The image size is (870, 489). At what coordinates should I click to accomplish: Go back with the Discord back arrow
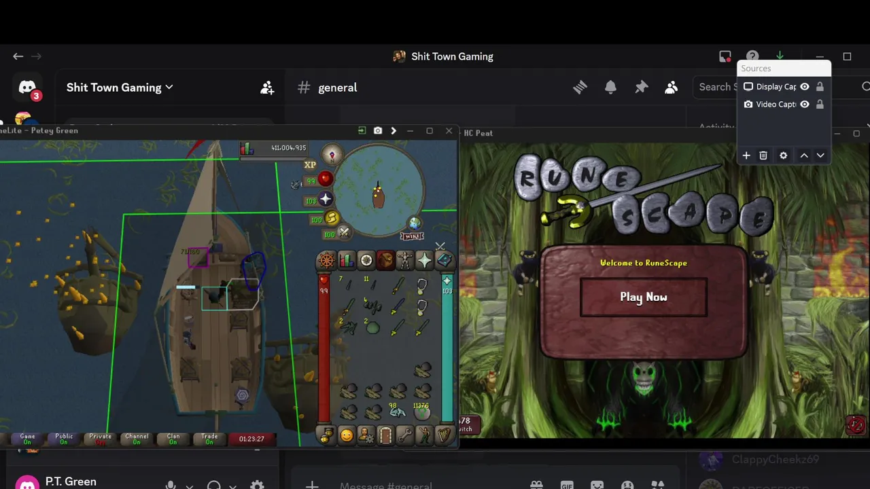tap(18, 56)
